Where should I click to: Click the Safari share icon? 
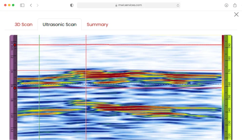pos(235,5)
